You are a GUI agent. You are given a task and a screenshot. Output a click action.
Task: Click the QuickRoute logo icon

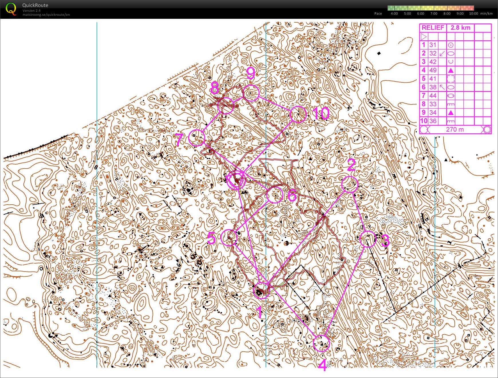pos(11,9)
